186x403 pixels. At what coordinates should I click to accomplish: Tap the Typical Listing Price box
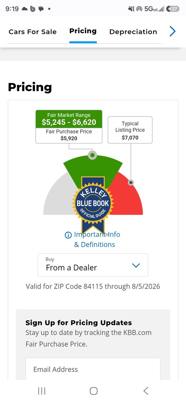click(x=130, y=130)
